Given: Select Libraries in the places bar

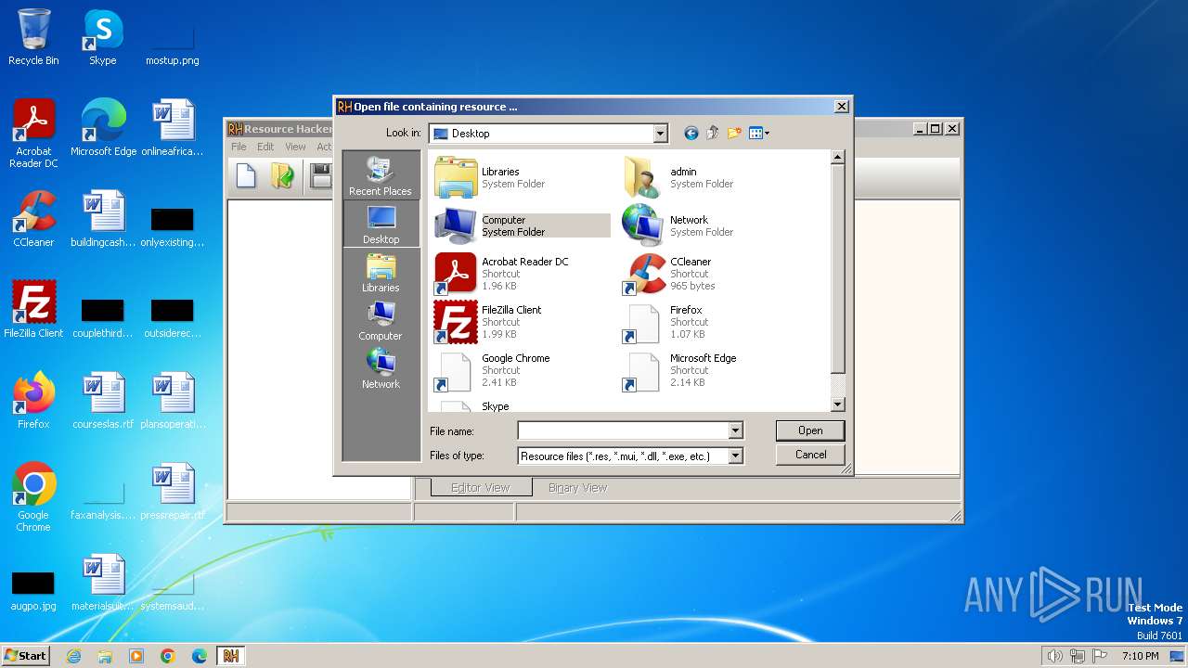Looking at the screenshot, I should [x=381, y=273].
